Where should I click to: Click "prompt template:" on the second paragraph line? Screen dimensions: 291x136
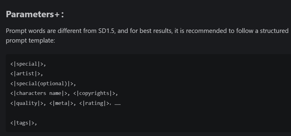coord(30,40)
